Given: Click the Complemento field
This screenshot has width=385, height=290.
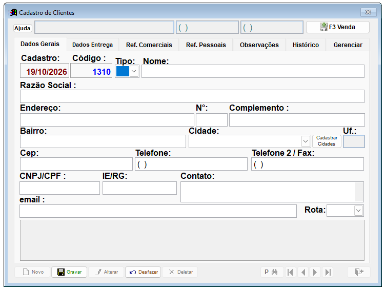Looking at the screenshot, I should pos(297,120).
